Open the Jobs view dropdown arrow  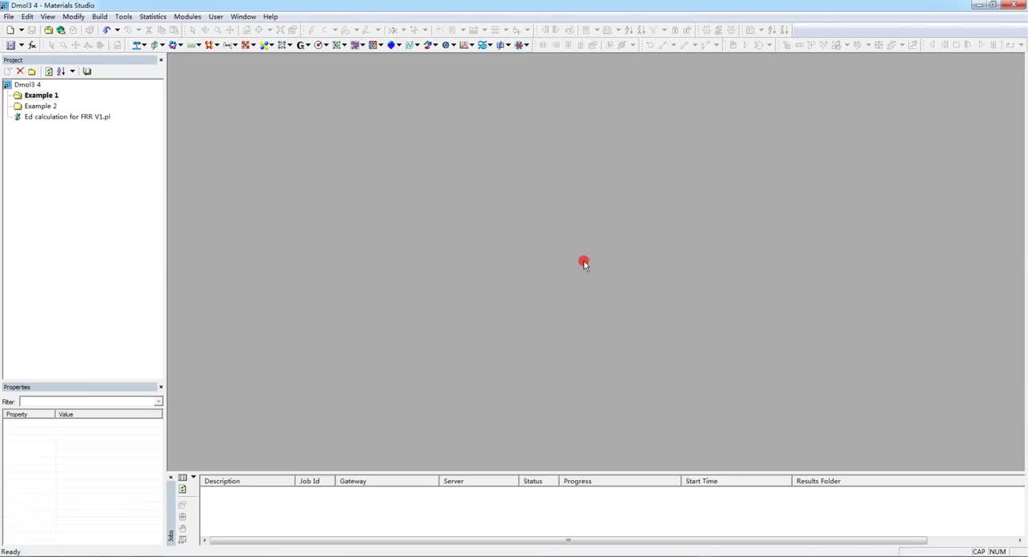coord(193,478)
